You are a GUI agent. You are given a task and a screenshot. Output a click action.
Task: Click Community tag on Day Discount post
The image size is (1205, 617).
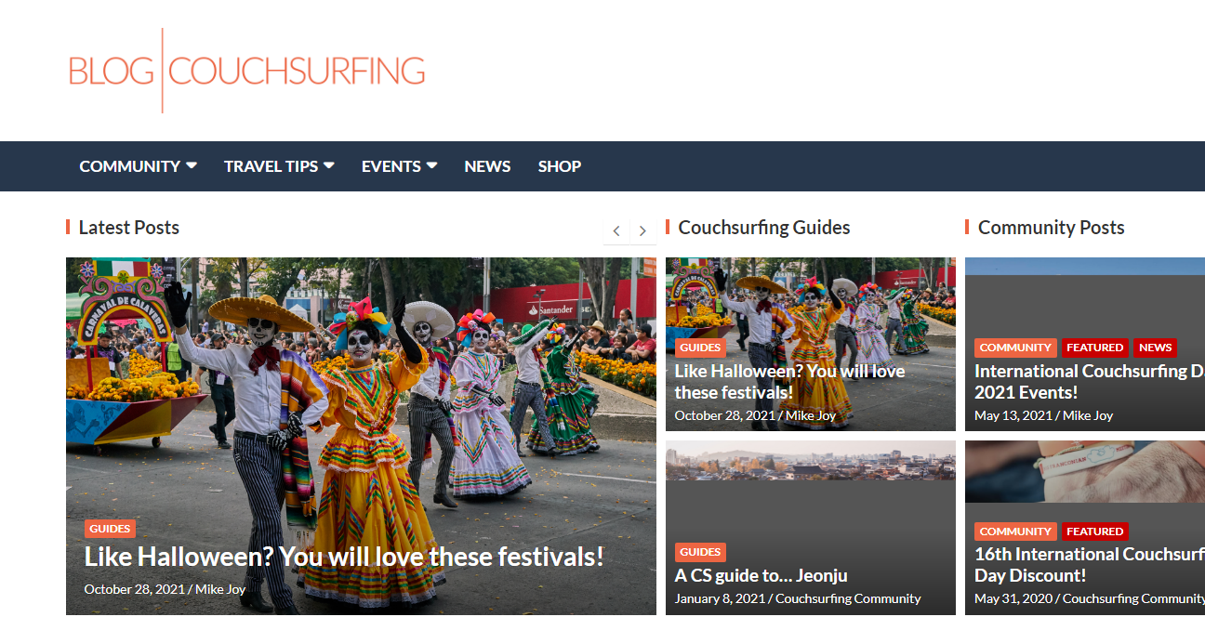coord(1015,532)
